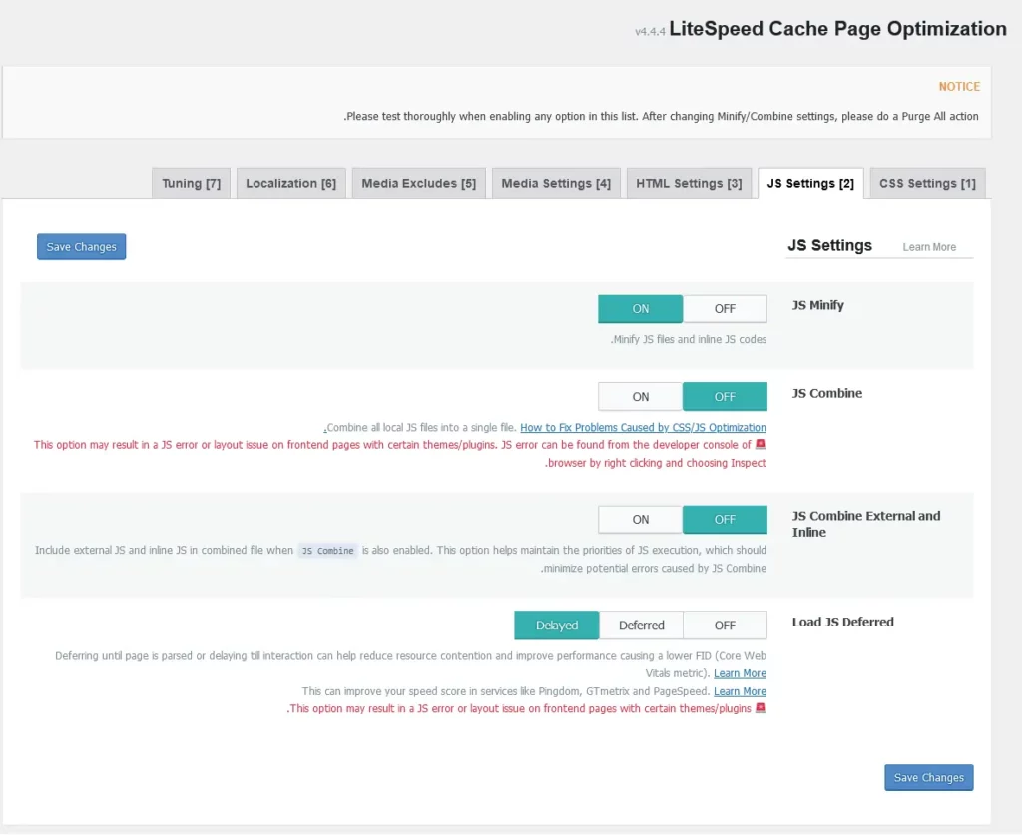Switch to the CSS Settings tab
1022x835 pixels.
click(x=927, y=184)
